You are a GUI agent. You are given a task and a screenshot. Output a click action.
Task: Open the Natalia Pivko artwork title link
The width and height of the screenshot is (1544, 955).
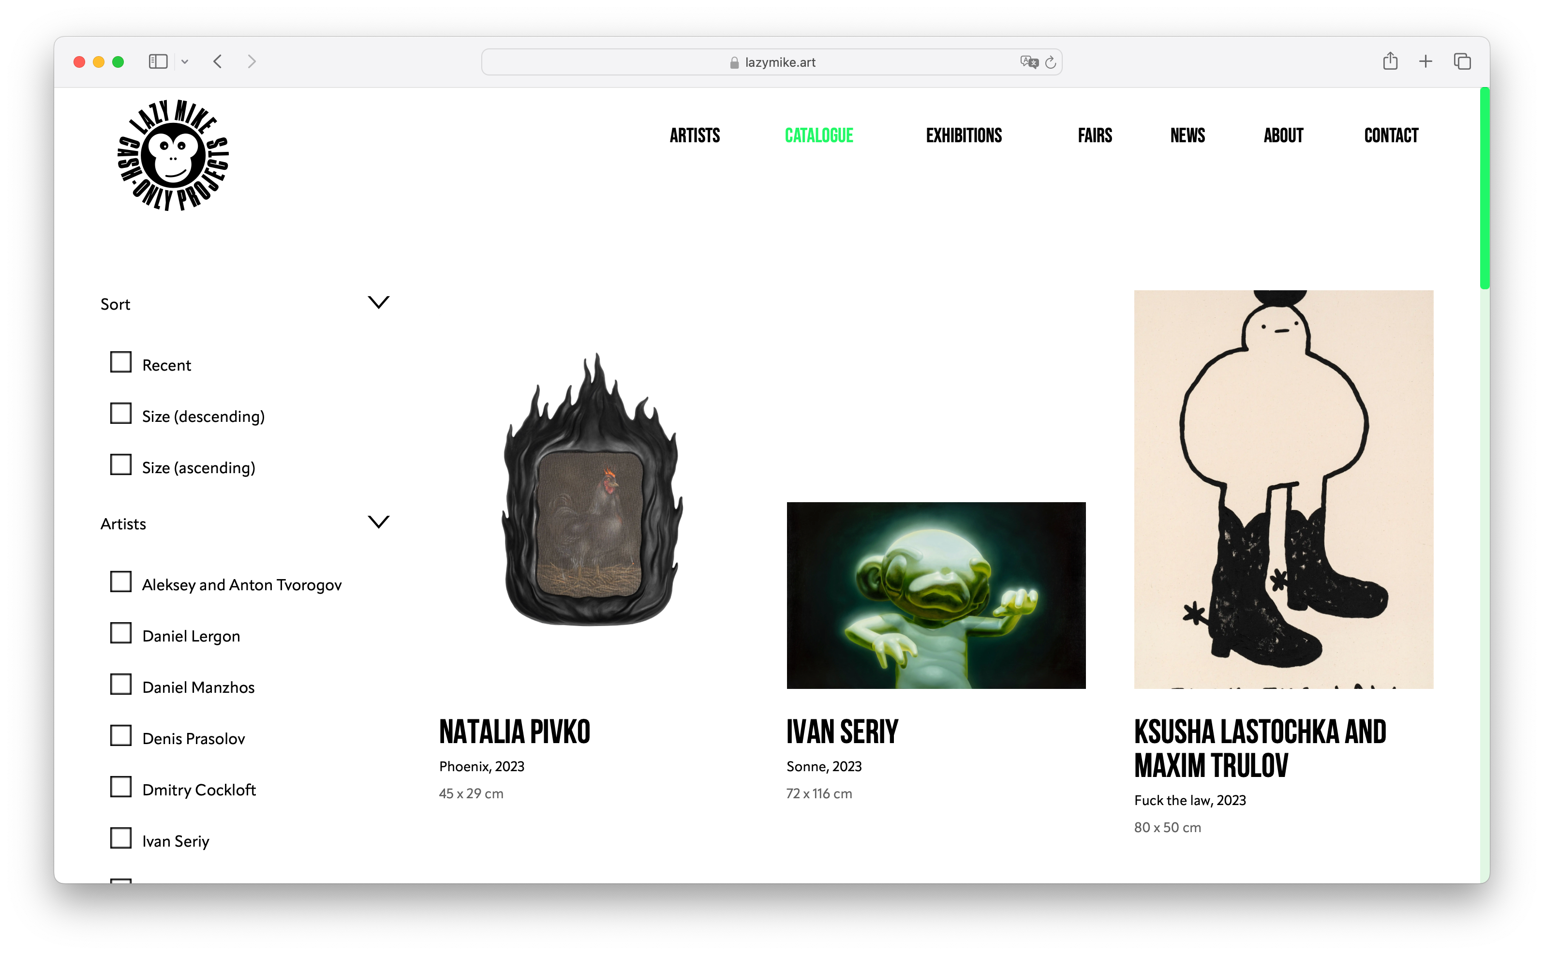(x=515, y=732)
